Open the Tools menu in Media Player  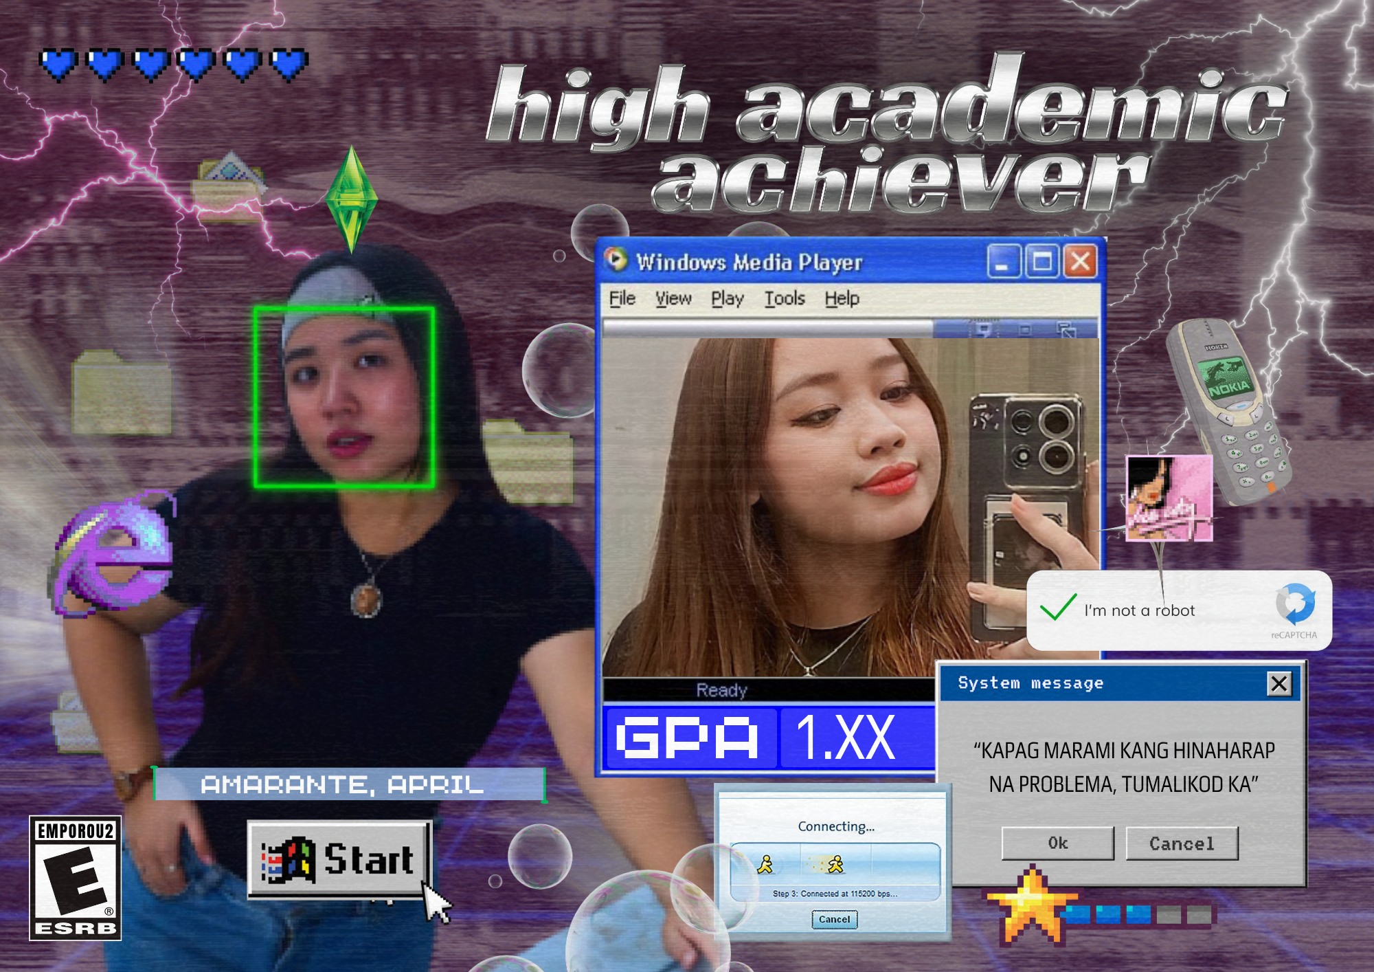(x=785, y=298)
